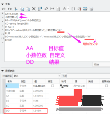Click the 子项 input field
This screenshot has width=110, height=114.
point(88,76)
